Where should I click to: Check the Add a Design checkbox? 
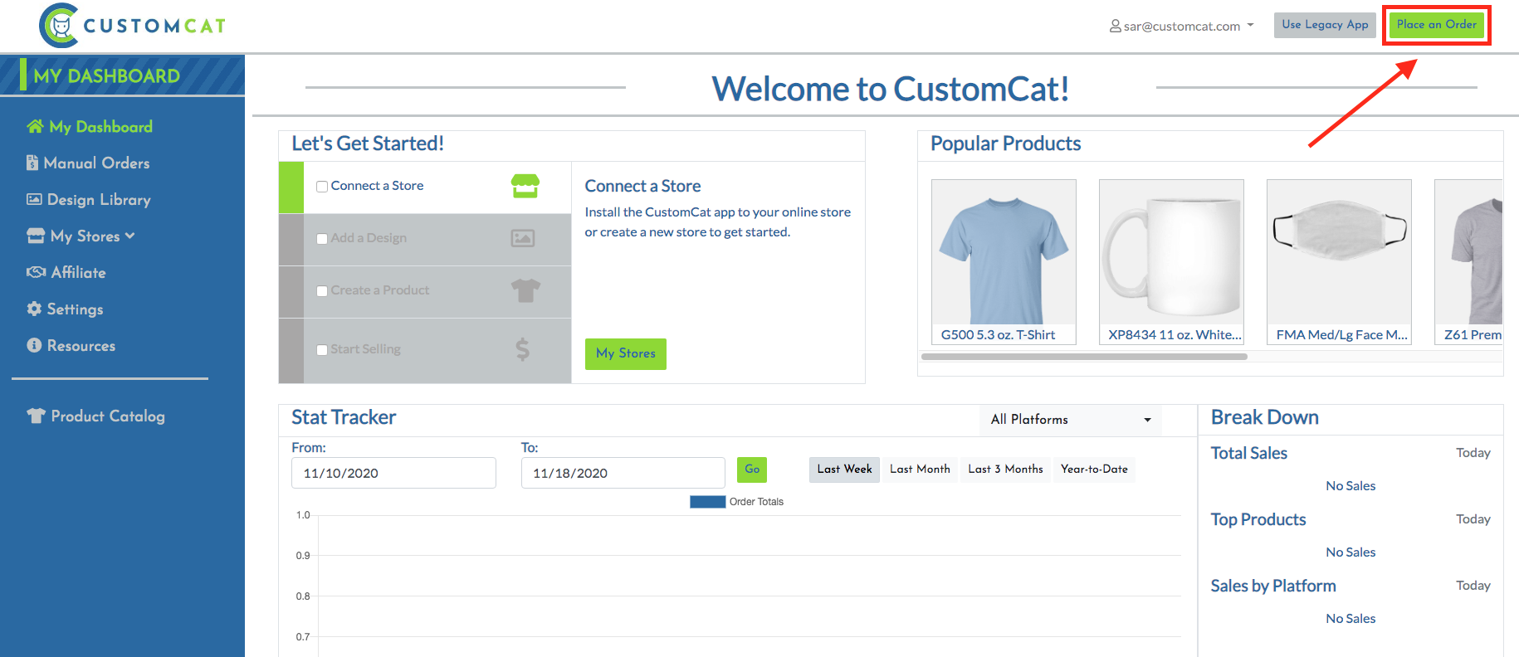click(322, 239)
